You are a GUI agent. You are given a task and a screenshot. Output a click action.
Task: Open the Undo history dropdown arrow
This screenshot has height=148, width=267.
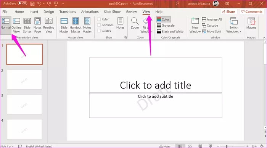click(44, 3)
